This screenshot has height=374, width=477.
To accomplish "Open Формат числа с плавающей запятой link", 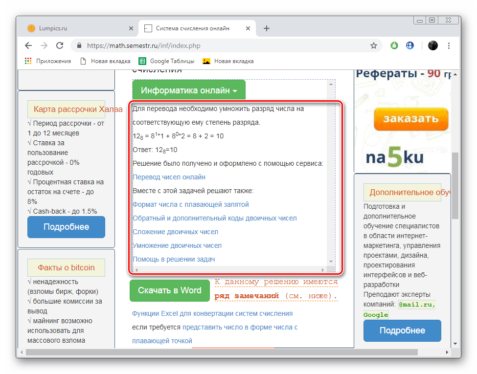I will coord(191,204).
